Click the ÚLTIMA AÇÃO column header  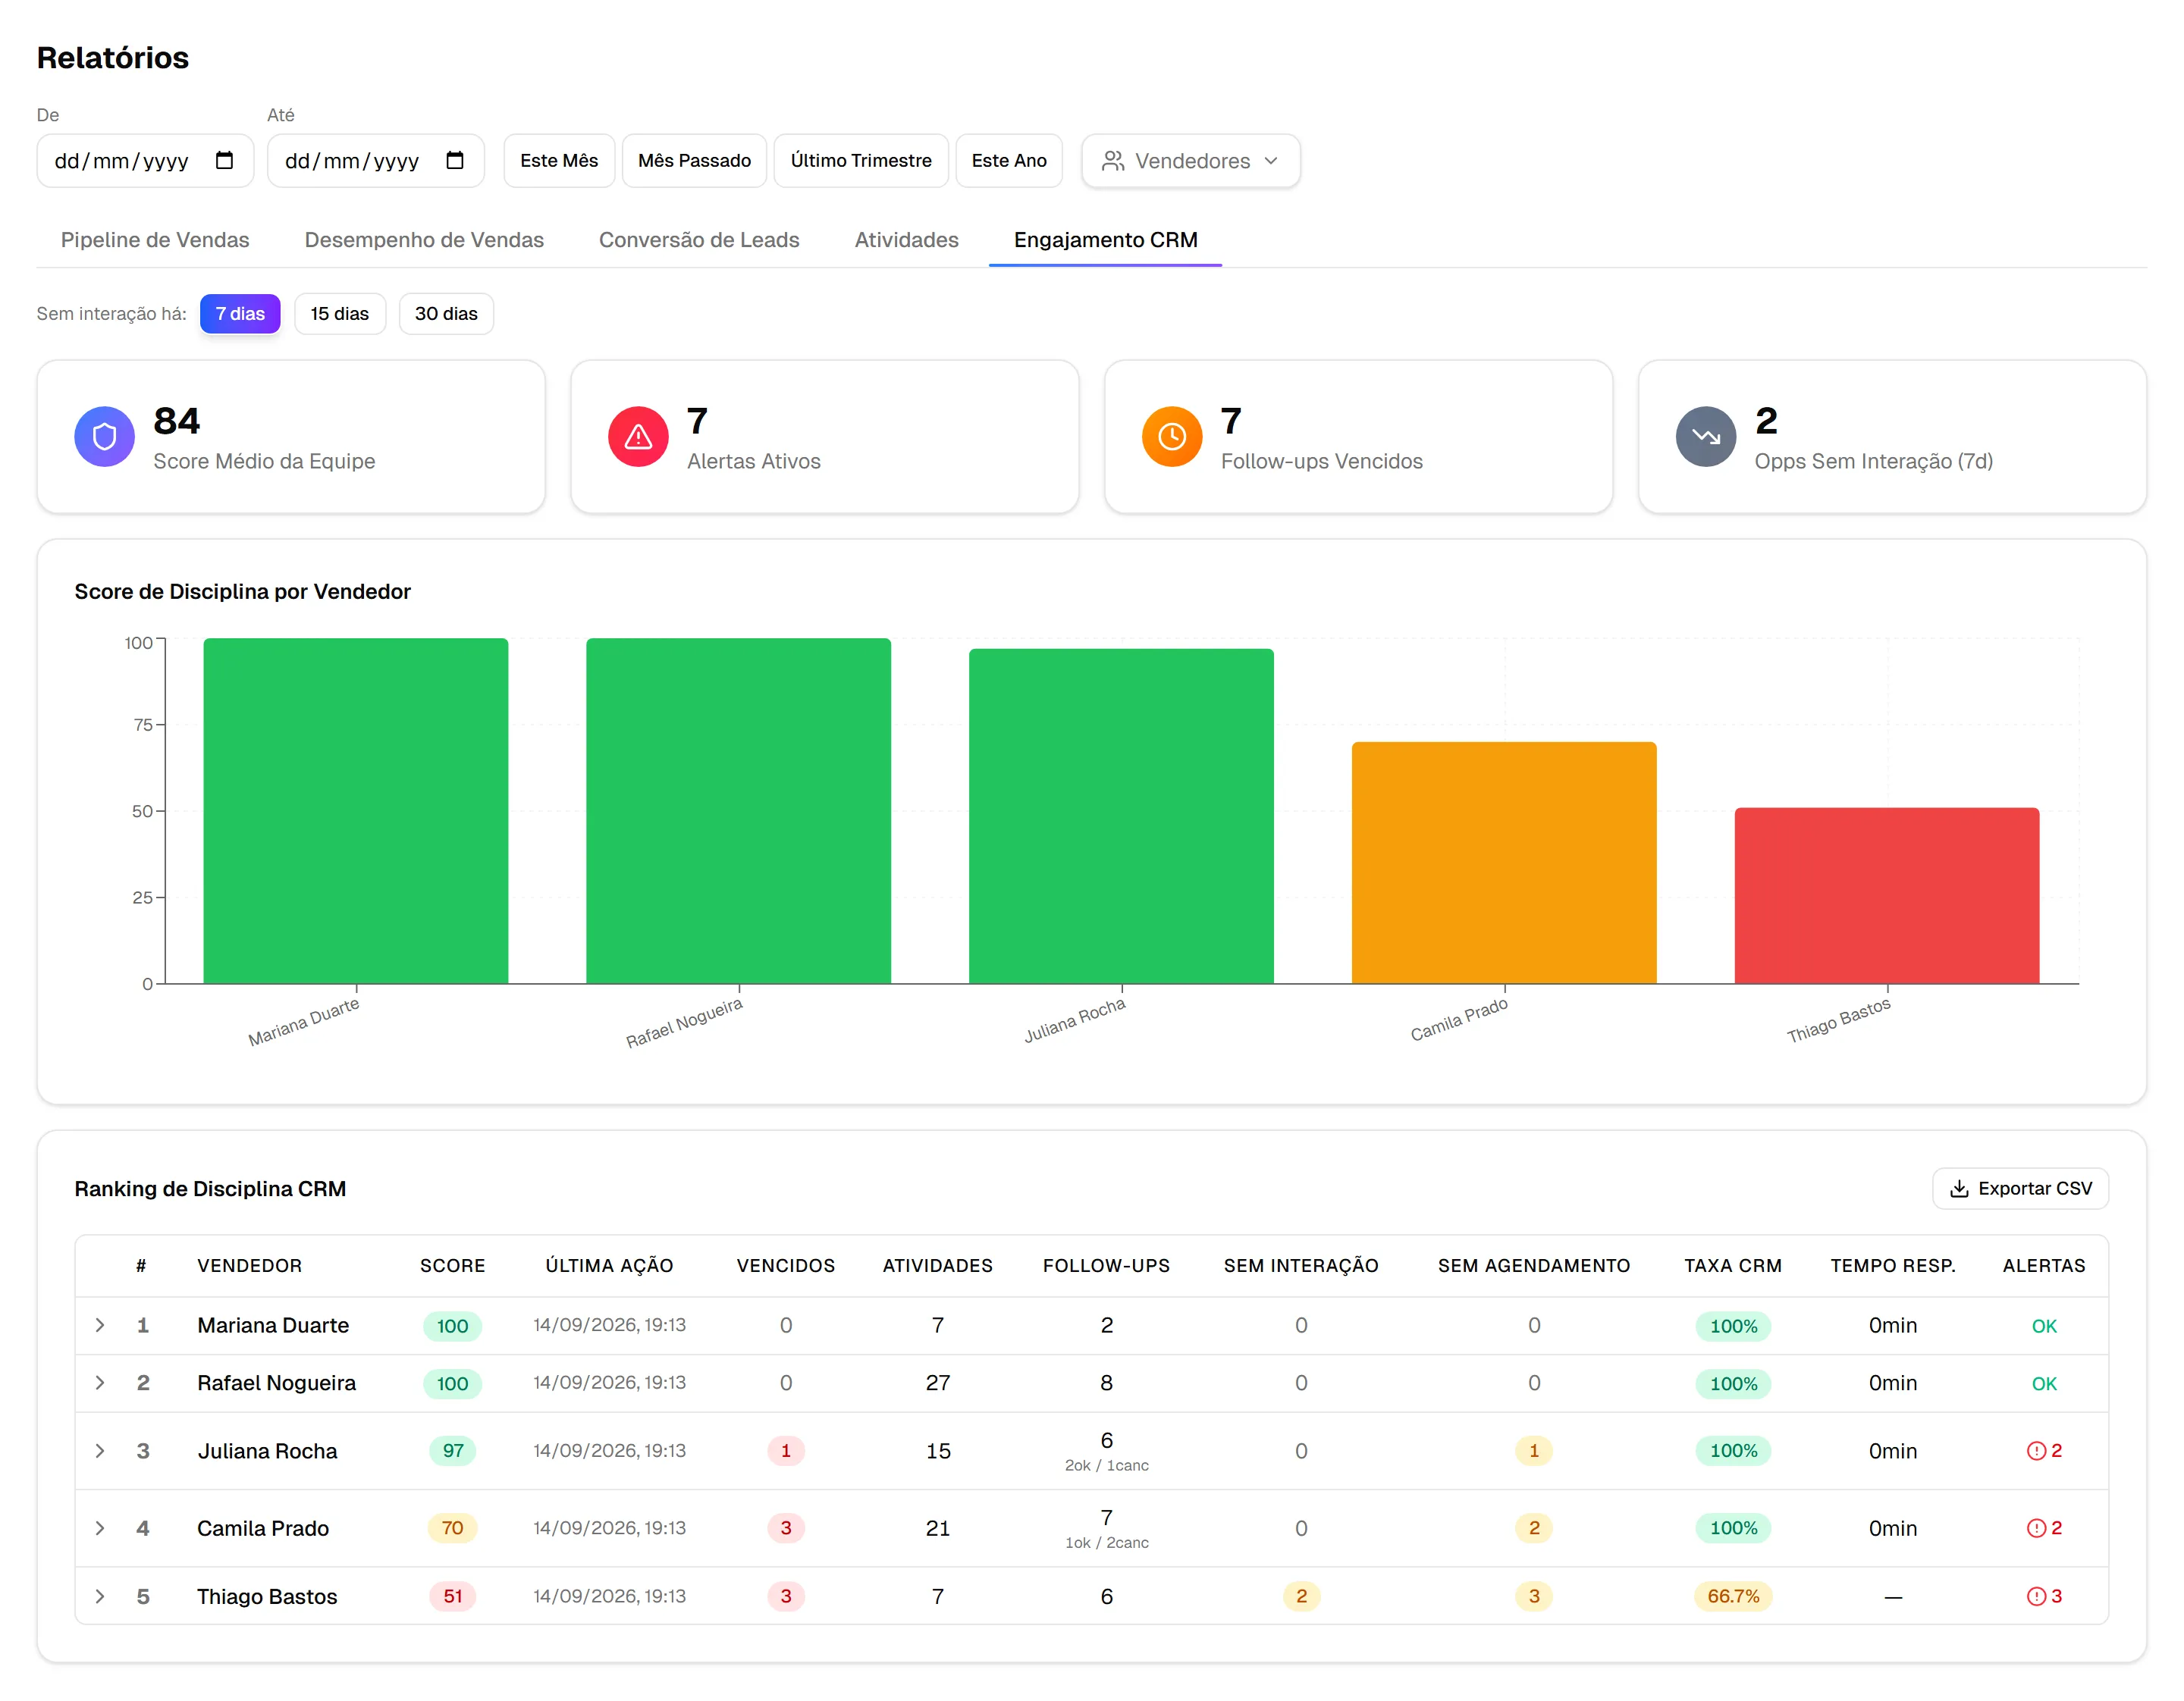pyautogui.click(x=609, y=1266)
